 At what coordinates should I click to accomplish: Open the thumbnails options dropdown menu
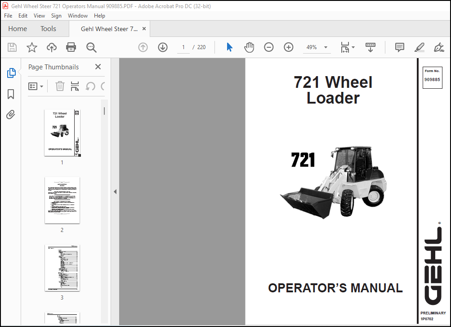coord(36,86)
